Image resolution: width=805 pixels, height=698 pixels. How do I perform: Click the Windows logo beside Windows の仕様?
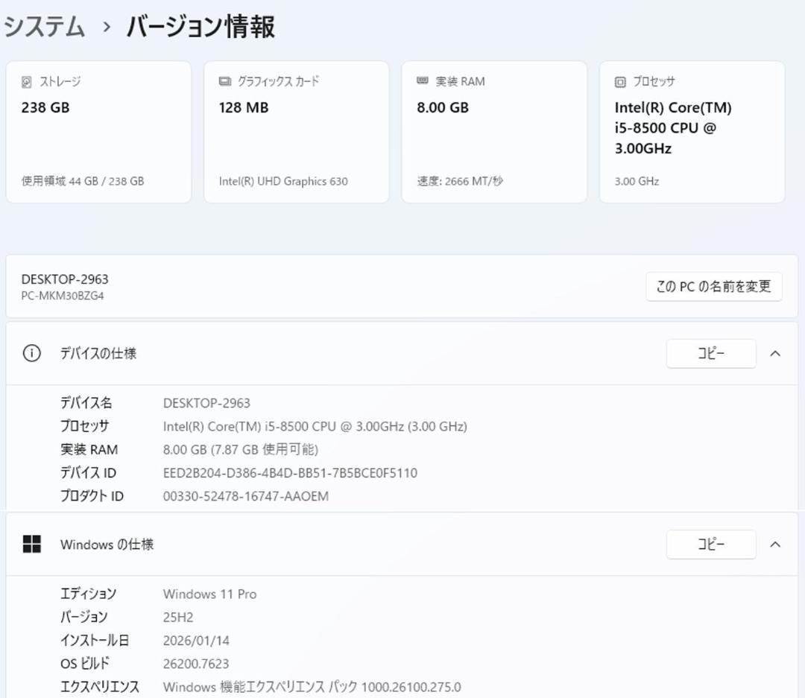pos(31,544)
